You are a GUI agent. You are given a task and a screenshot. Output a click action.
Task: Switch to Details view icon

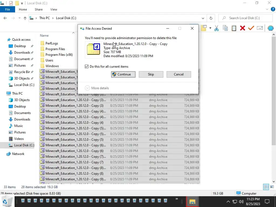click(266, 187)
